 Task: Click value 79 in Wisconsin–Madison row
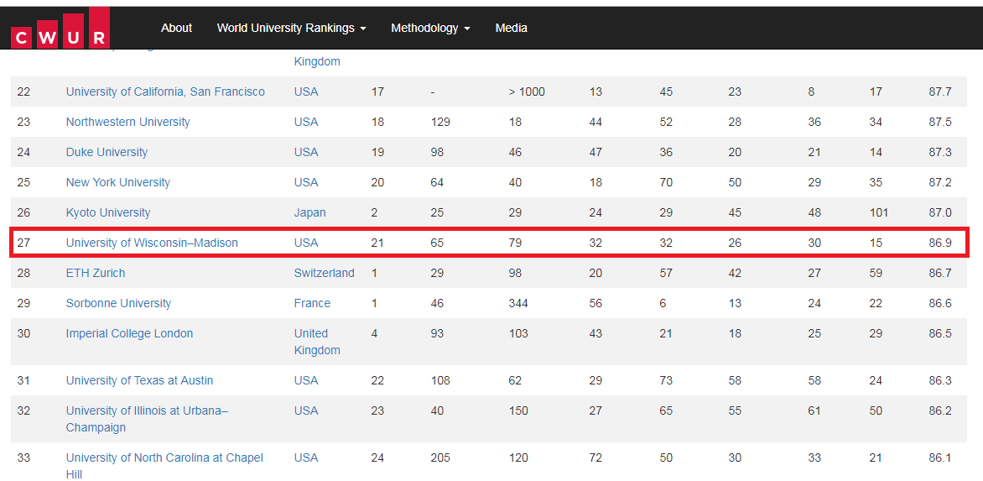pyautogui.click(x=515, y=242)
